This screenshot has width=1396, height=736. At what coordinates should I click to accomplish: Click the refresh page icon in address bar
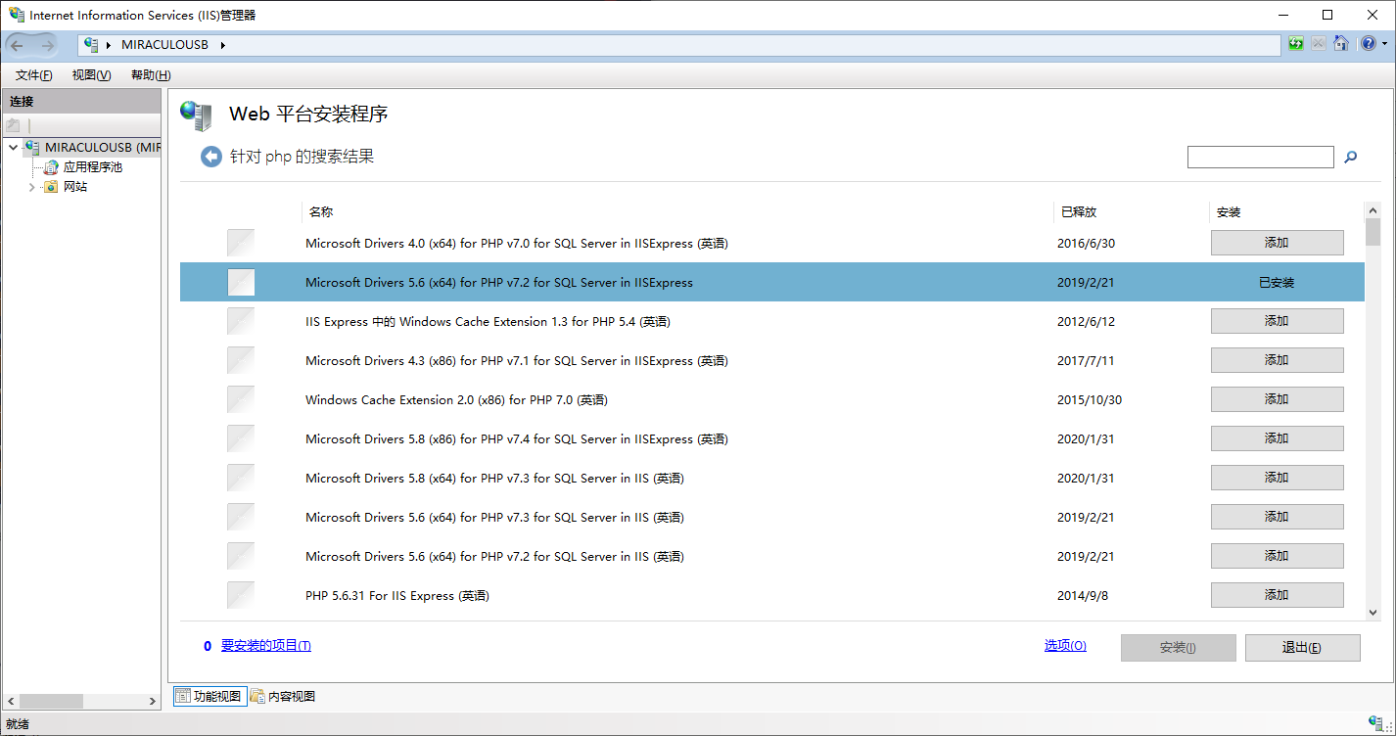coord(1296,44)
